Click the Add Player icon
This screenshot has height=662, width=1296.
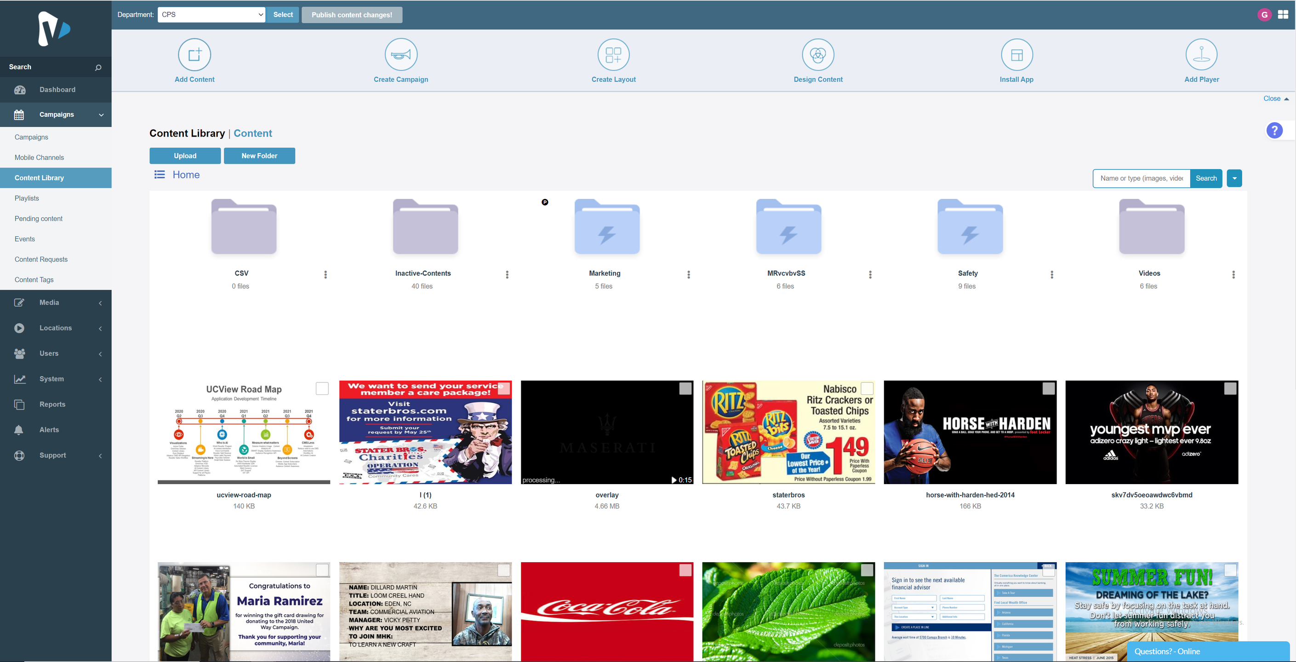tap(1201, 54)
